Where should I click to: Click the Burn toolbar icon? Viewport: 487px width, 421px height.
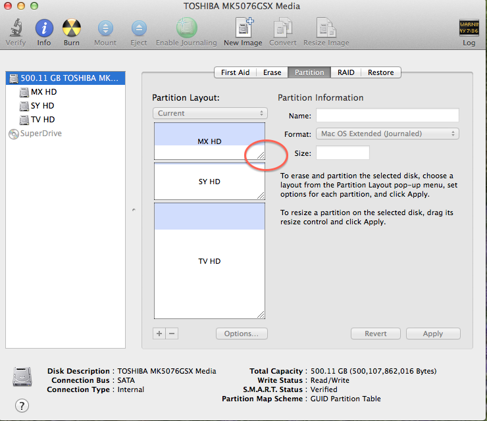pyautogui.click(x=72, y=28)
